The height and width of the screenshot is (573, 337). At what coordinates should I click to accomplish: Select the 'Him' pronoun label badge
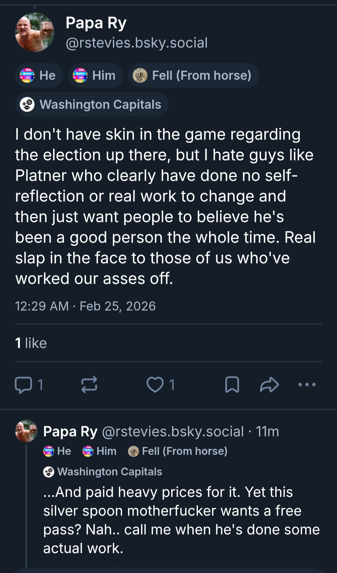pyautogui.click(x=95, y=76)
